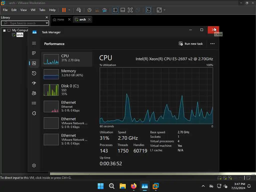Enter full screen mode icon
The width and height of the screenshot is (256, 192).
pyautogui.click(x=130, y=10)
